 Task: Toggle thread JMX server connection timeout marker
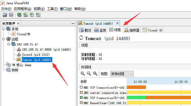[x=81, y=92]
